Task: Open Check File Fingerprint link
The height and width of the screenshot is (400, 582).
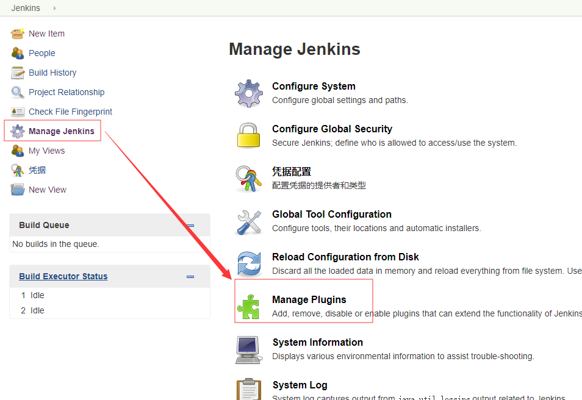Action: pyautogui.click(x=71, y=112)
